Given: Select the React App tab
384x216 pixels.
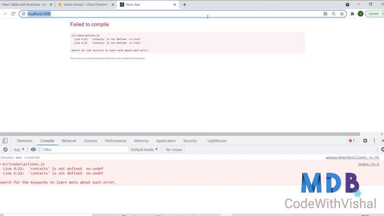Looking at the screenshot, I should (x=147, y=4).
